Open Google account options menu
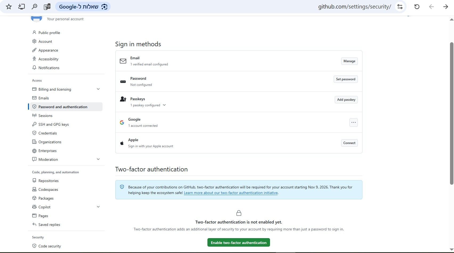The height and width of the screenshot is (253, 454). pyautogui.click(x=354, y=123)
